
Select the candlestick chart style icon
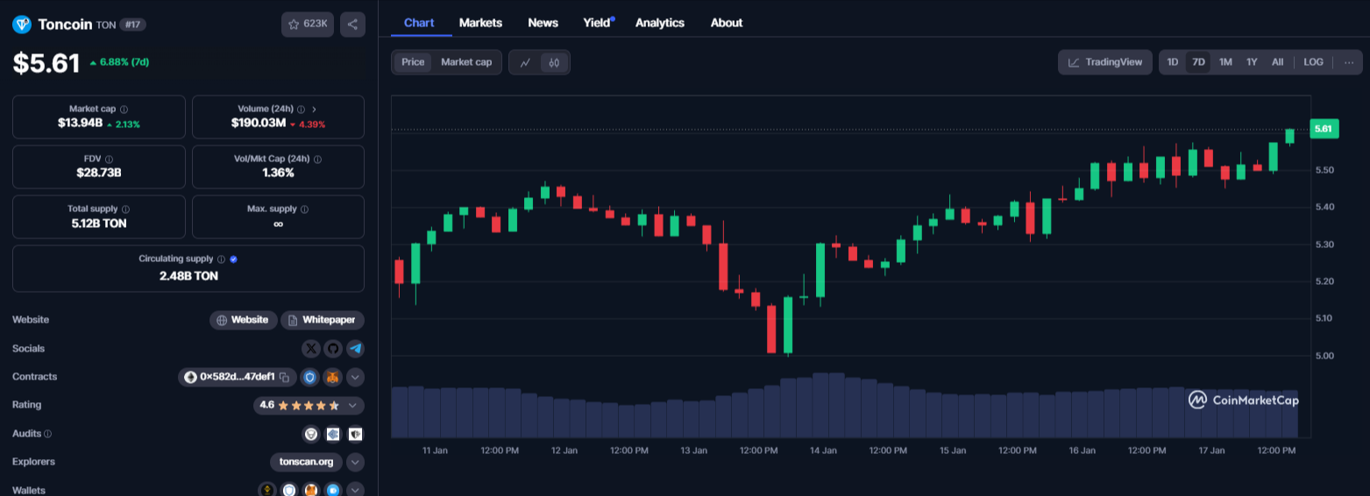click(x=555, y=62)
